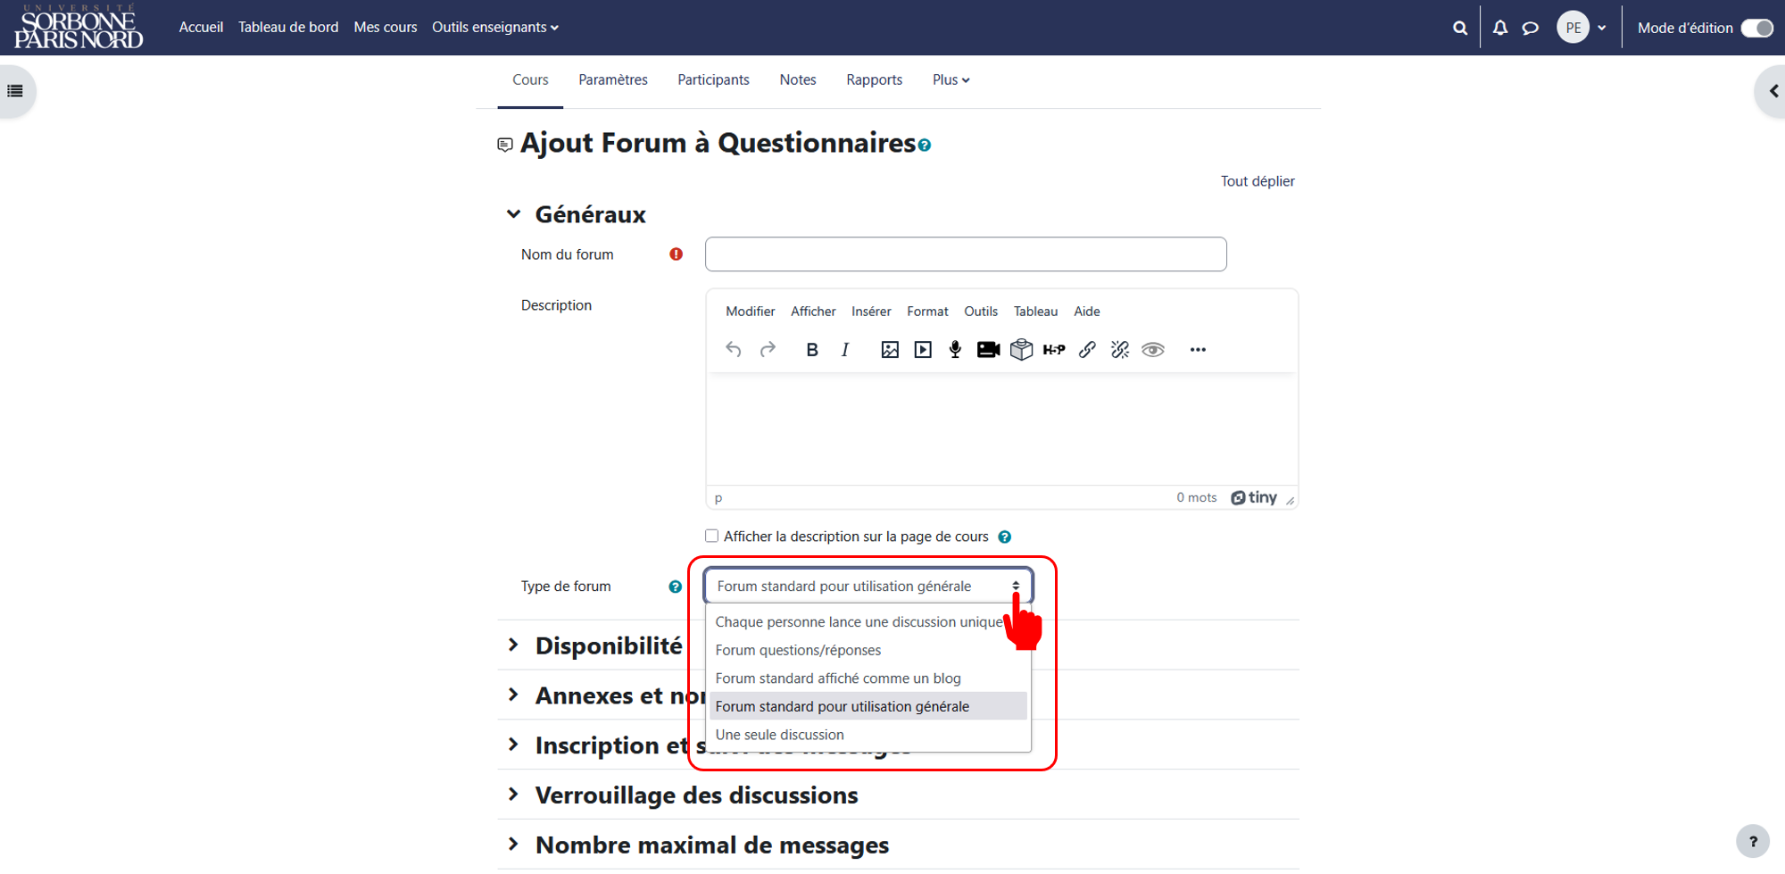Switch to the Participants tab

(713, 80)
